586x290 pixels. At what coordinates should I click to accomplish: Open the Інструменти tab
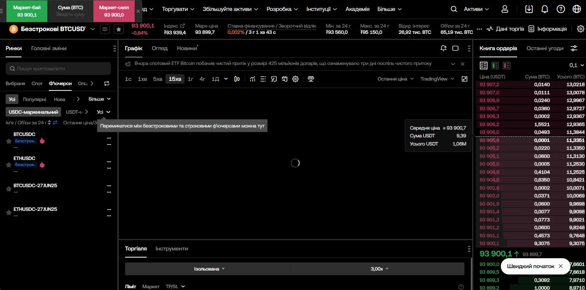tap(172, 249)
